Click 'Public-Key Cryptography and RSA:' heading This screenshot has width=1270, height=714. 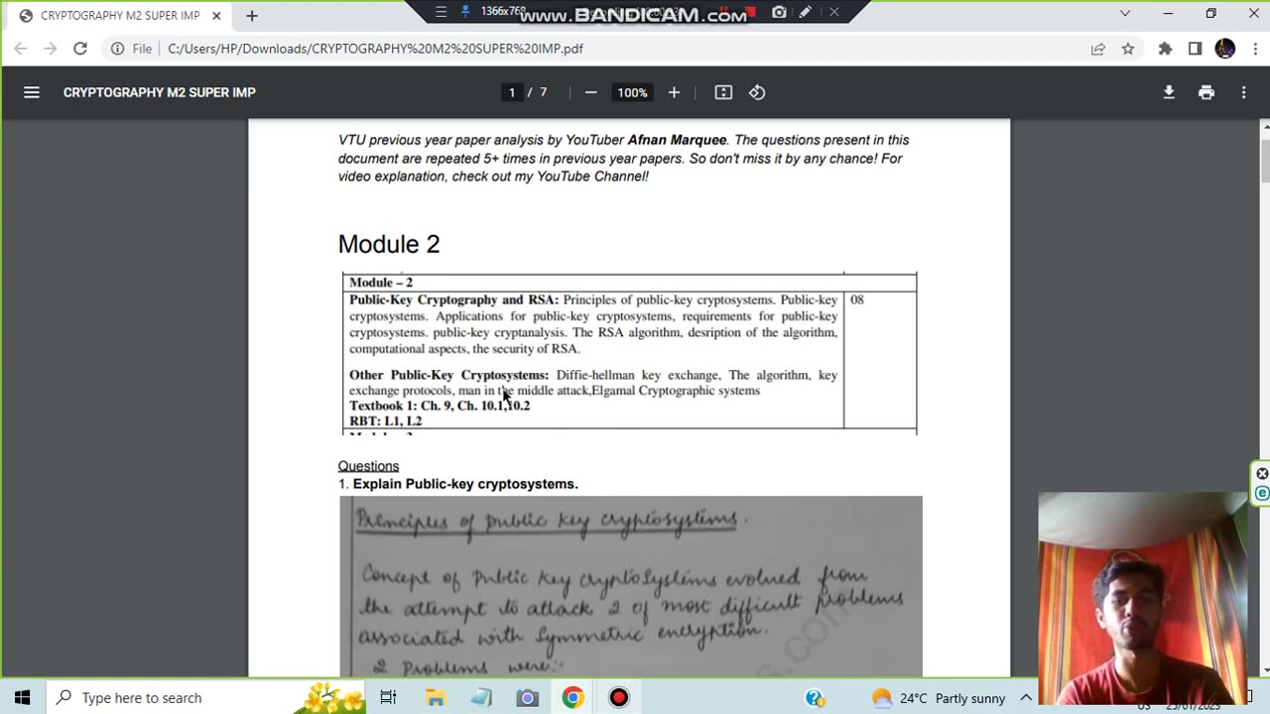click(x=454, y=299)
